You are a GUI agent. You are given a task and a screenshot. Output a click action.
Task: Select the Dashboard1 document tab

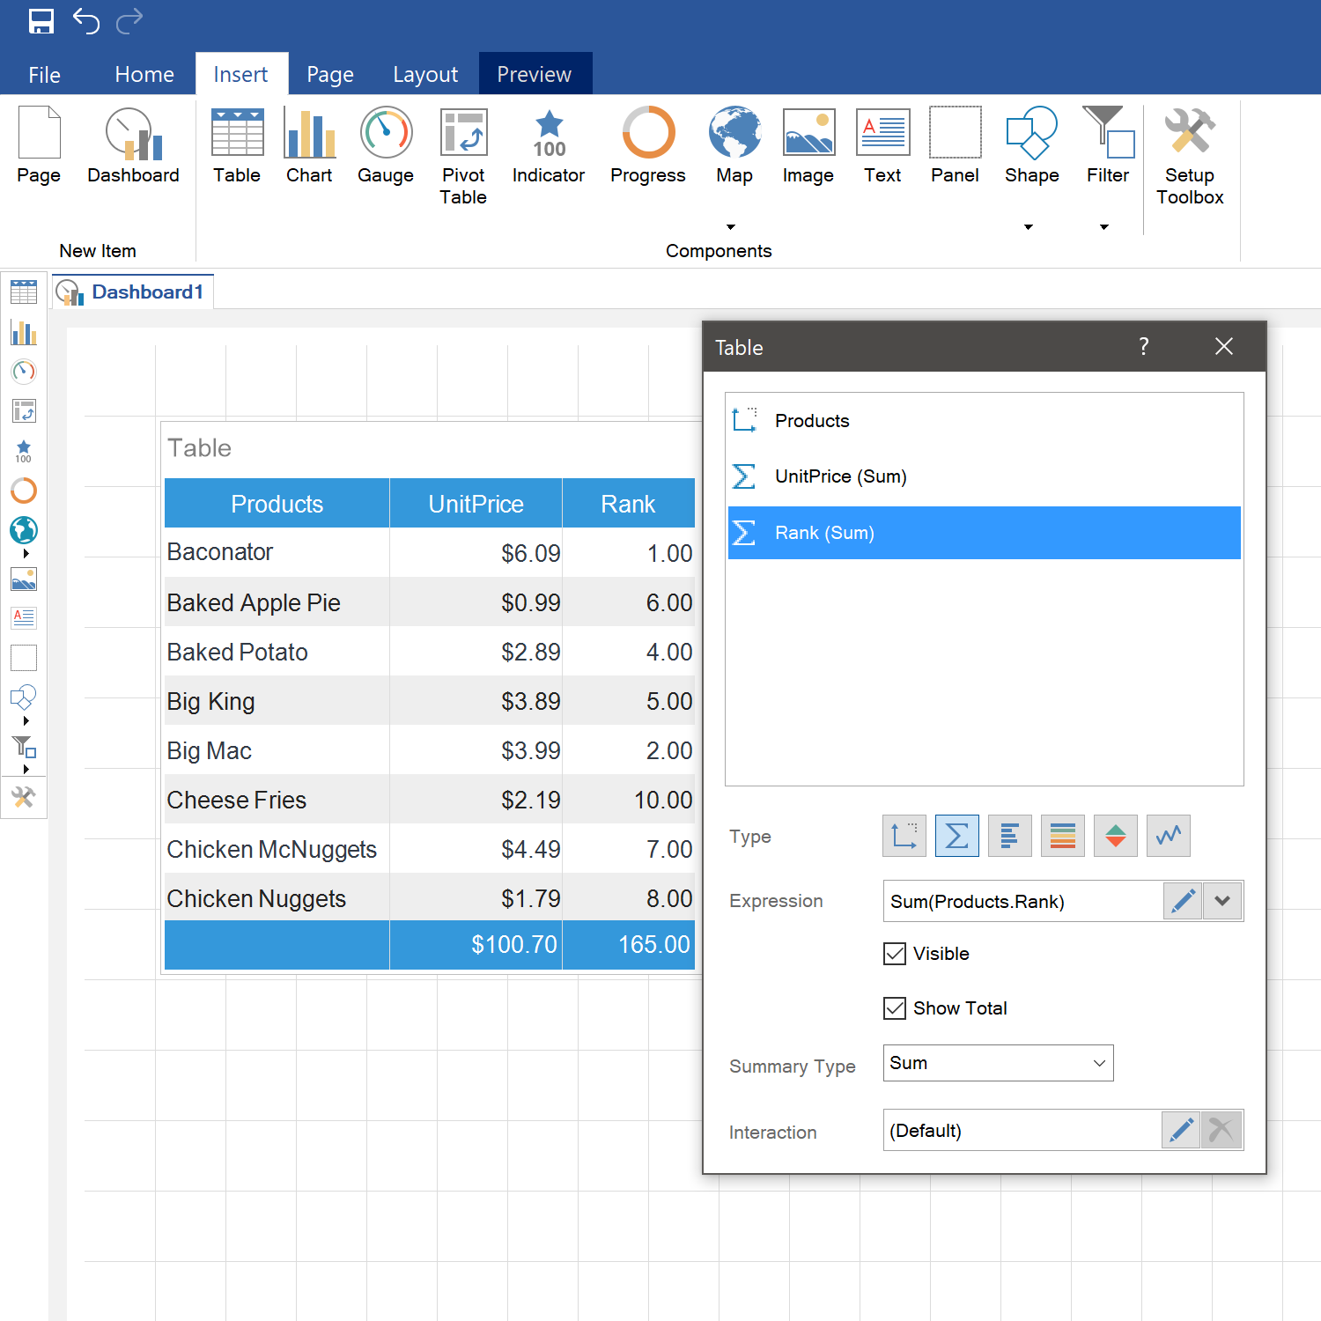click(133, 292)
